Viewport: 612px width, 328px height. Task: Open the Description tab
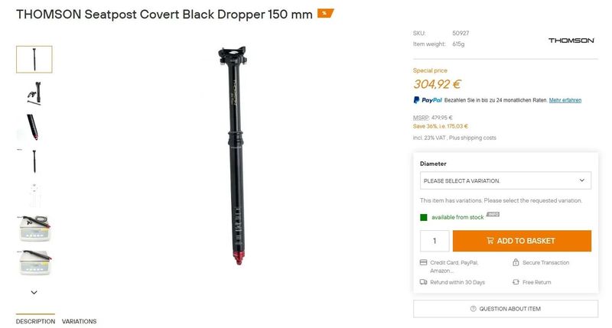coord(35,321)
